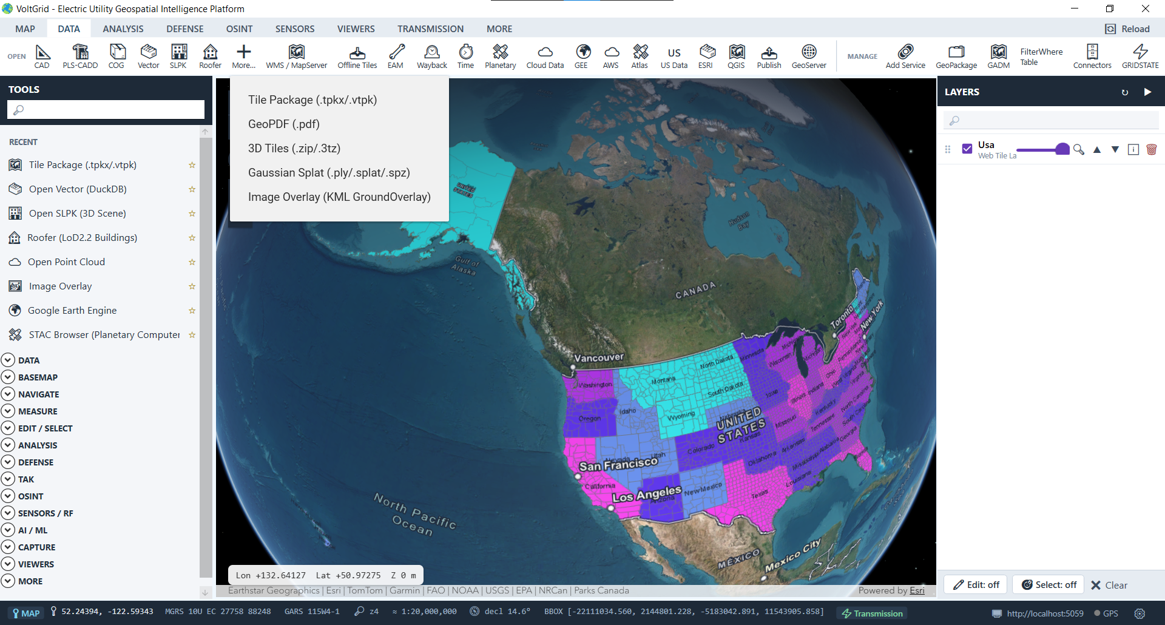Screen dimensions: 1165x625
Task: Open the GEE tool
Action: click(x=581, y=56)
